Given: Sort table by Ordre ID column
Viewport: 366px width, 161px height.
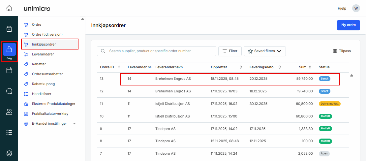Looking at the screenshot, I should point(119,67).
